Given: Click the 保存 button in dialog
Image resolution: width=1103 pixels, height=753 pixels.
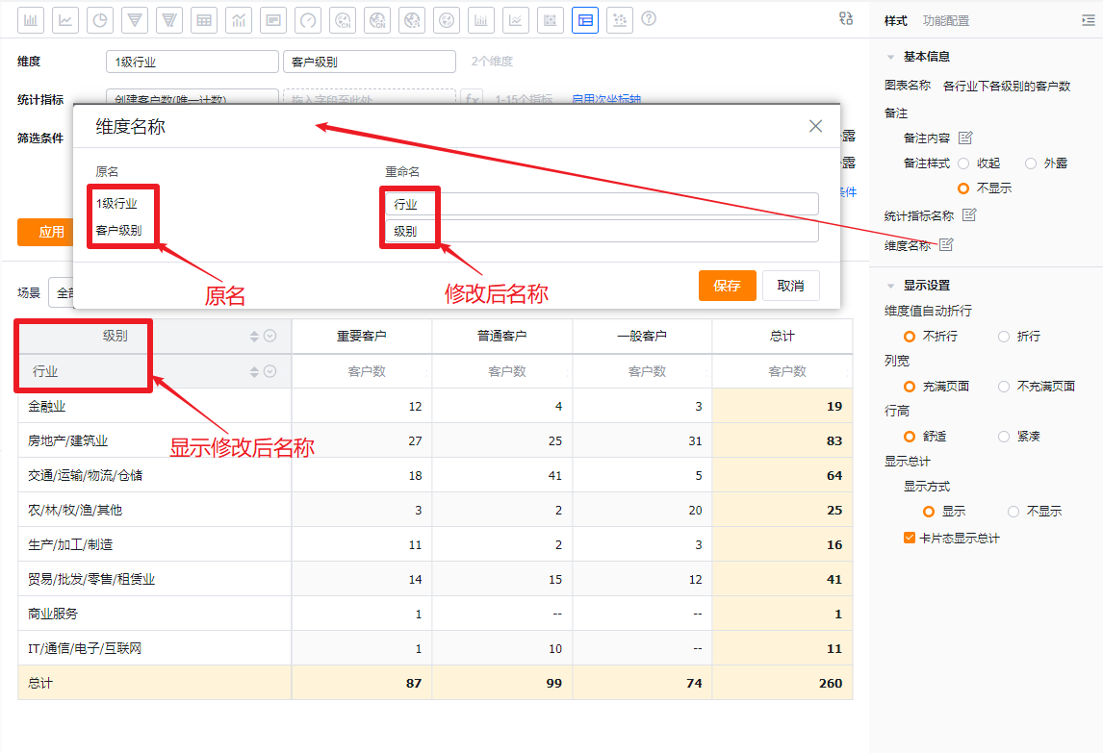Looking at the screenshot, I should [728, 286].
